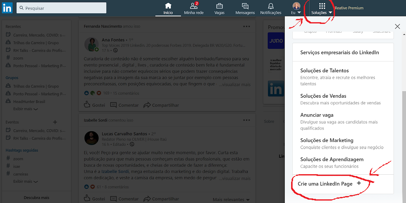
Task: Open Lucas Carvalho Santos profile name
Action: tap(124, 134)
